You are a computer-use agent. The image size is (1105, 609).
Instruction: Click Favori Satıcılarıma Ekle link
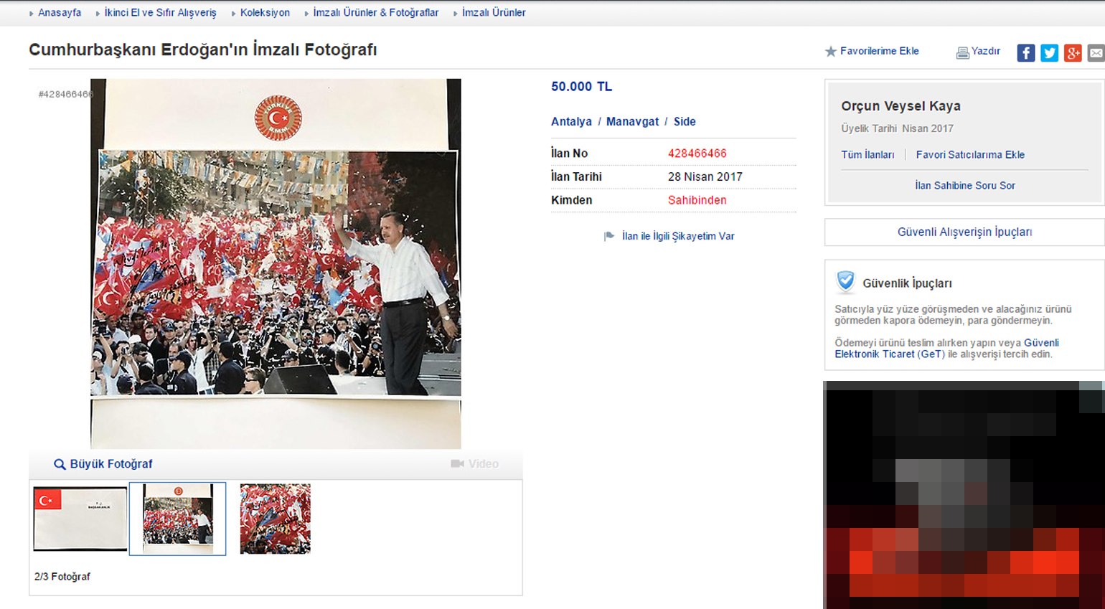pos(970,155)
